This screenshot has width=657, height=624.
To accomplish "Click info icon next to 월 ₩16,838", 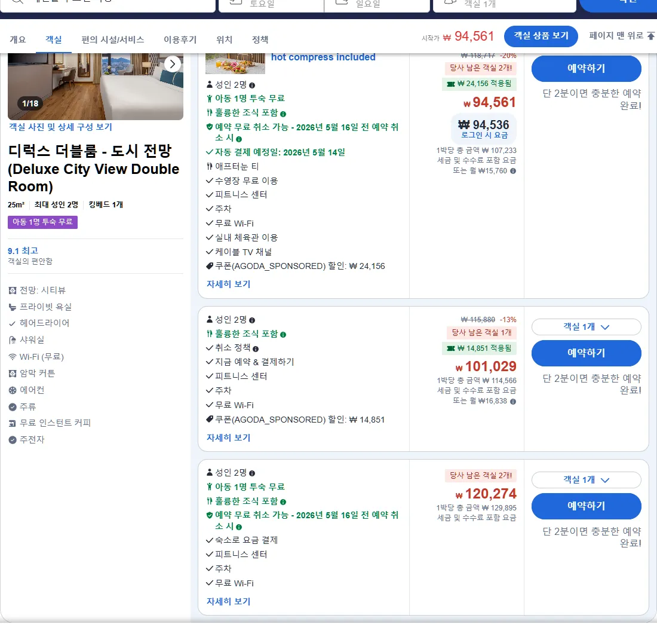I will click(513, 401).
